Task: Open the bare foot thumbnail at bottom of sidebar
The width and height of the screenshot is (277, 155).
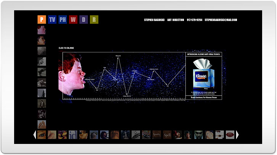Action: coord(42,124)
